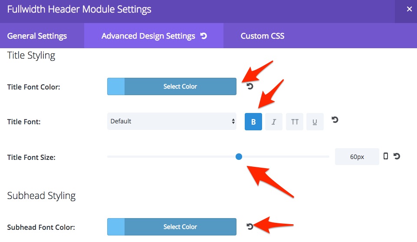Click the Title Font Color preview swatch

click(x=116, y=86)
